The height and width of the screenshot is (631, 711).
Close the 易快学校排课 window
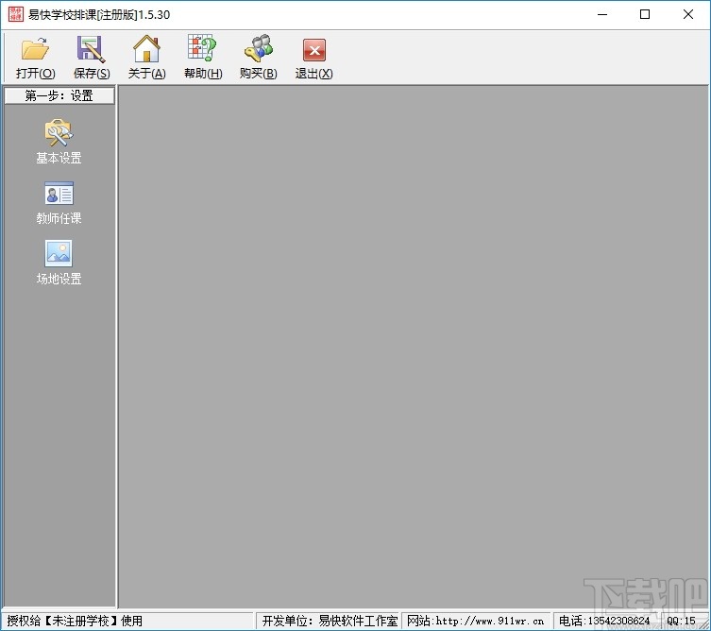tap(688, 14)
